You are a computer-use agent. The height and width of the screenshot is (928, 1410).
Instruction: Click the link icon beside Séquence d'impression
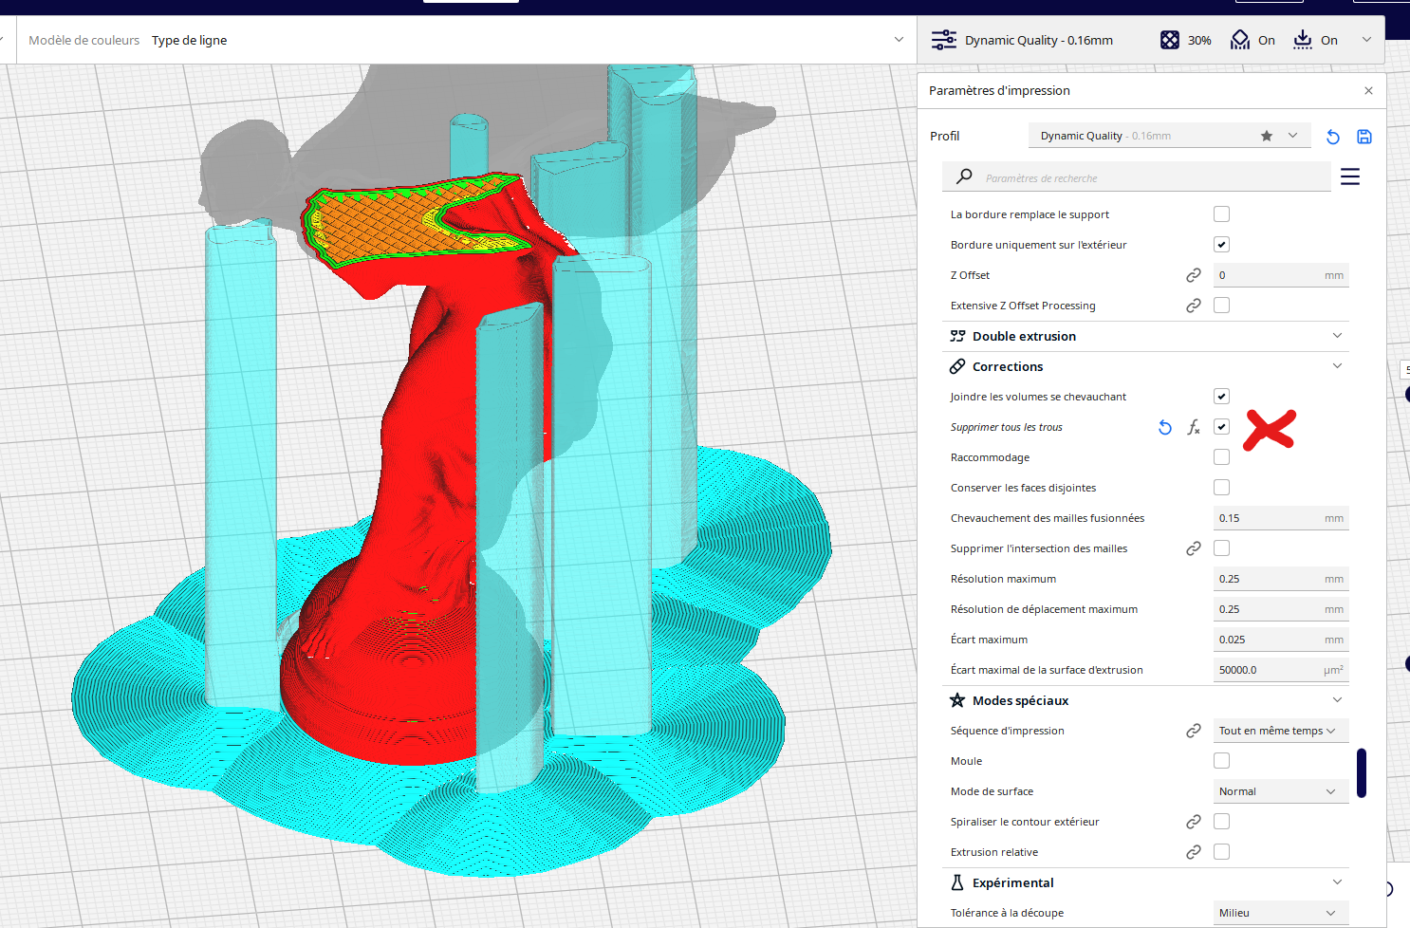[1194, 731]
